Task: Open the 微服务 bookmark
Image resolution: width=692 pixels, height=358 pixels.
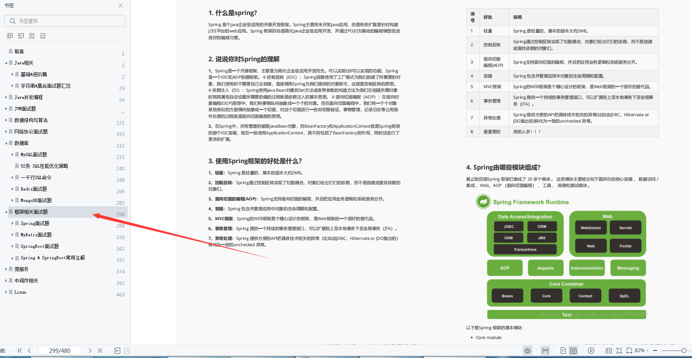Action: [x=21, y=269]
